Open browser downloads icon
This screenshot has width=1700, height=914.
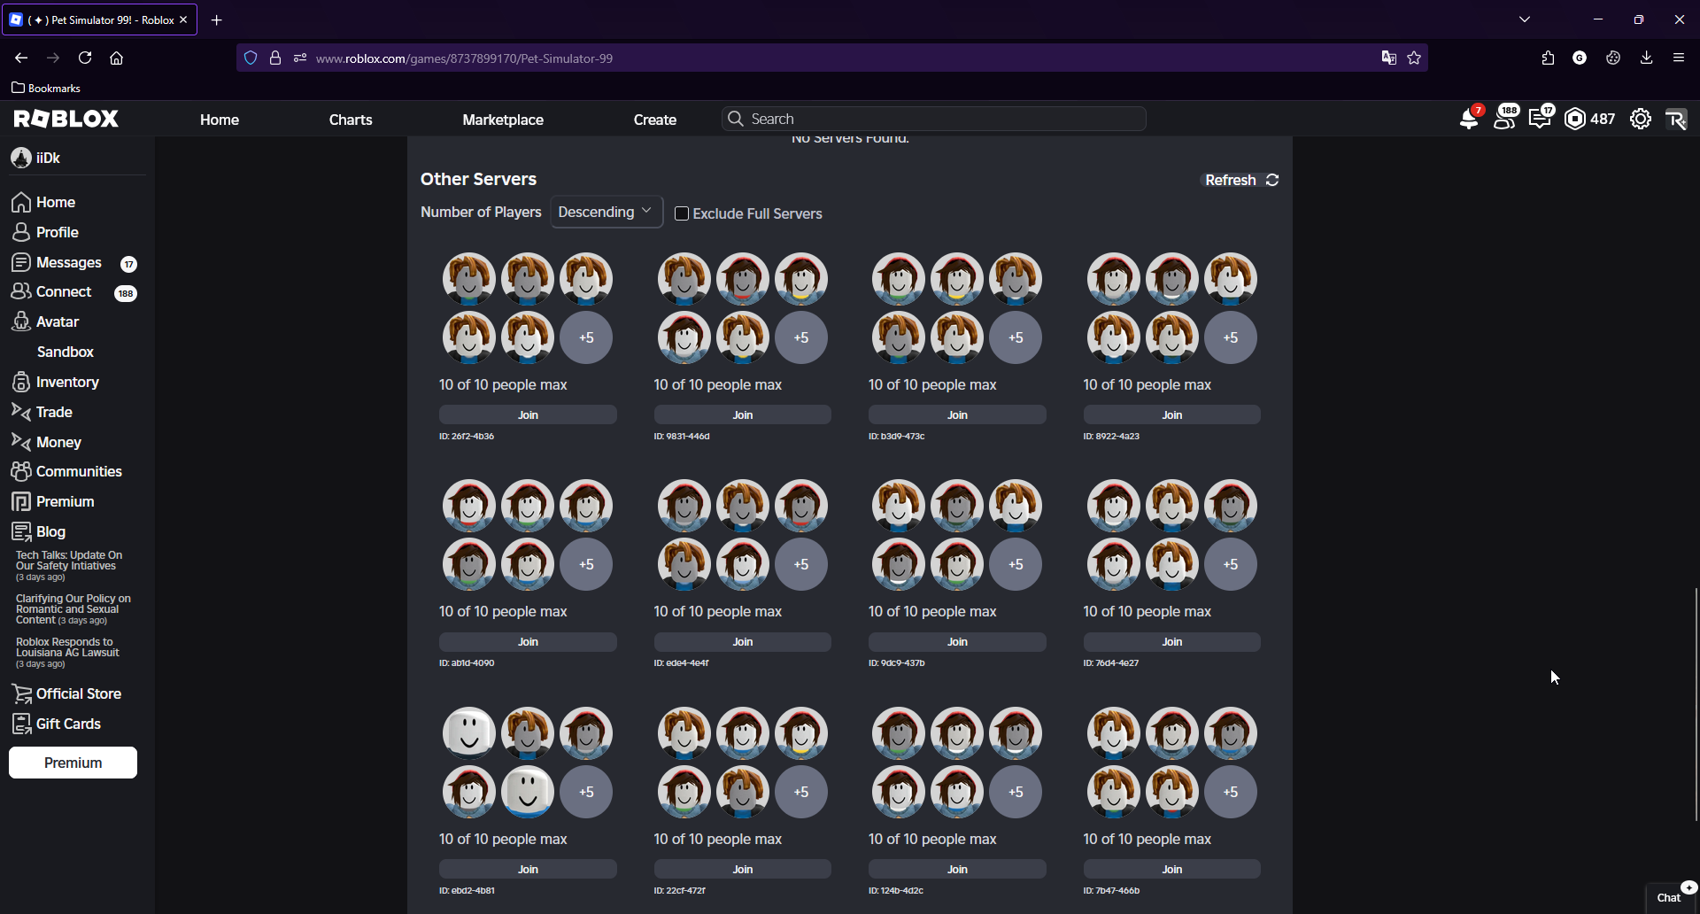[x=1646, y=58]
